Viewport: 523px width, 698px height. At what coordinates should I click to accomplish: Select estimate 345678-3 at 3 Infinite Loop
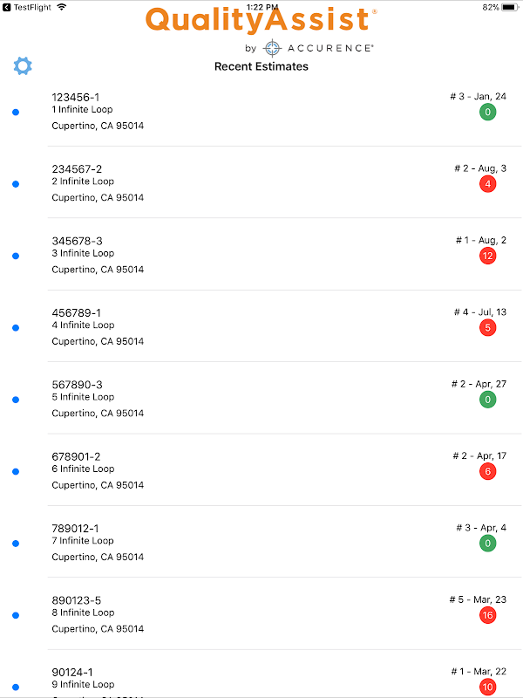click(285, 255)
